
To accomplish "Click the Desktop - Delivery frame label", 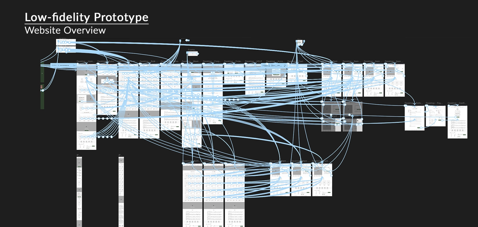I will [414, 103].
